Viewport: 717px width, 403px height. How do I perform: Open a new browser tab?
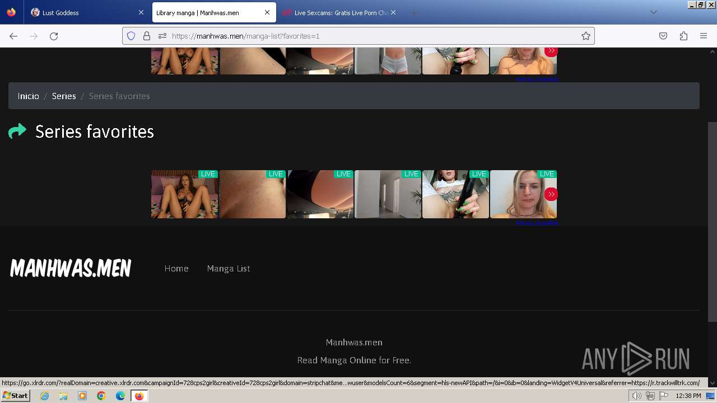414,12
